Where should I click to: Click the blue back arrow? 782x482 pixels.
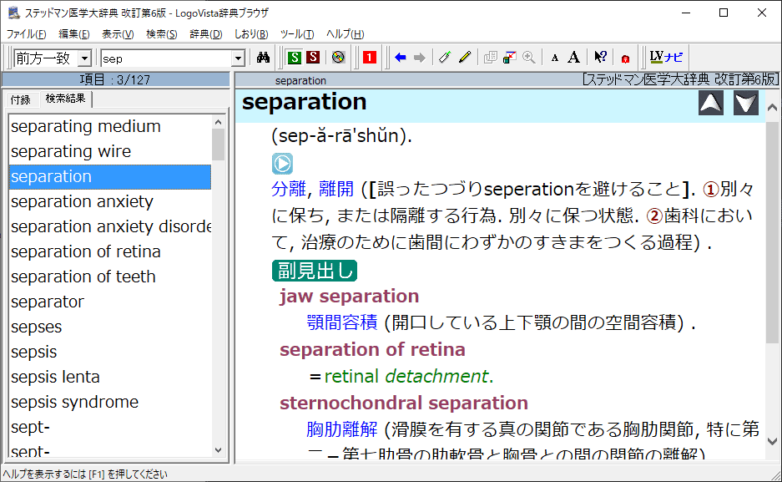[400, 58]
